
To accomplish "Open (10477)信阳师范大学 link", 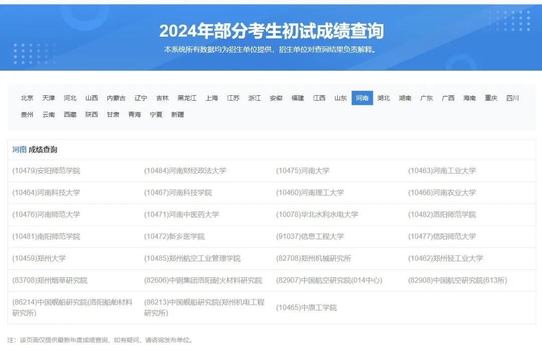I will [x=442, y=237].
